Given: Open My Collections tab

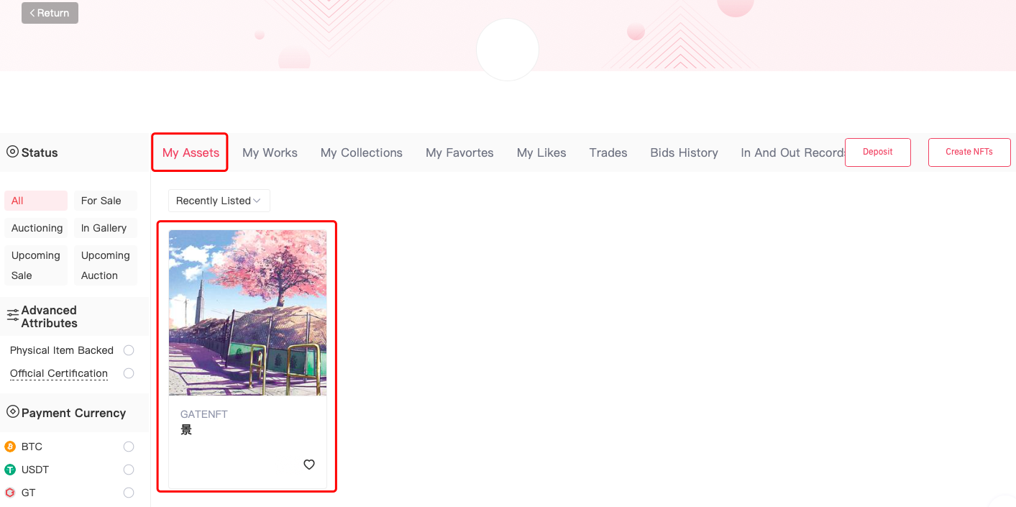Looking at the screenshot, I should pyautogui.click(x=362, y=152).
